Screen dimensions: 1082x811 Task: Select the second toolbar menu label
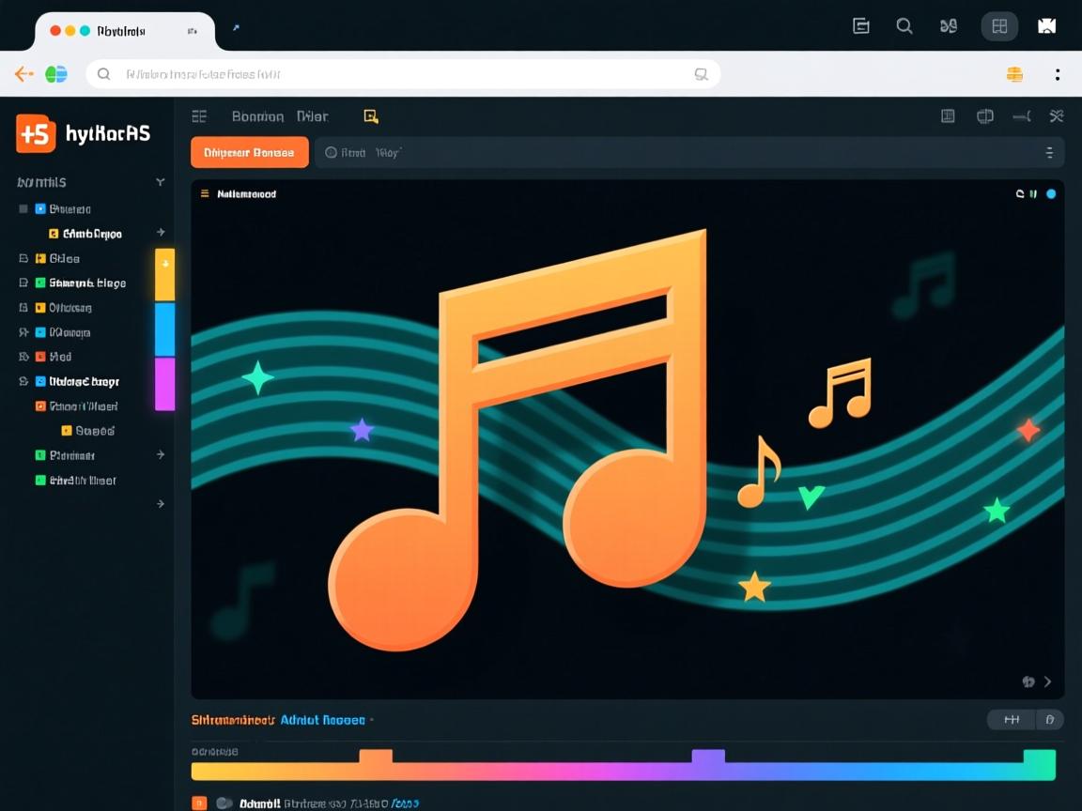(x=313, y=115)
